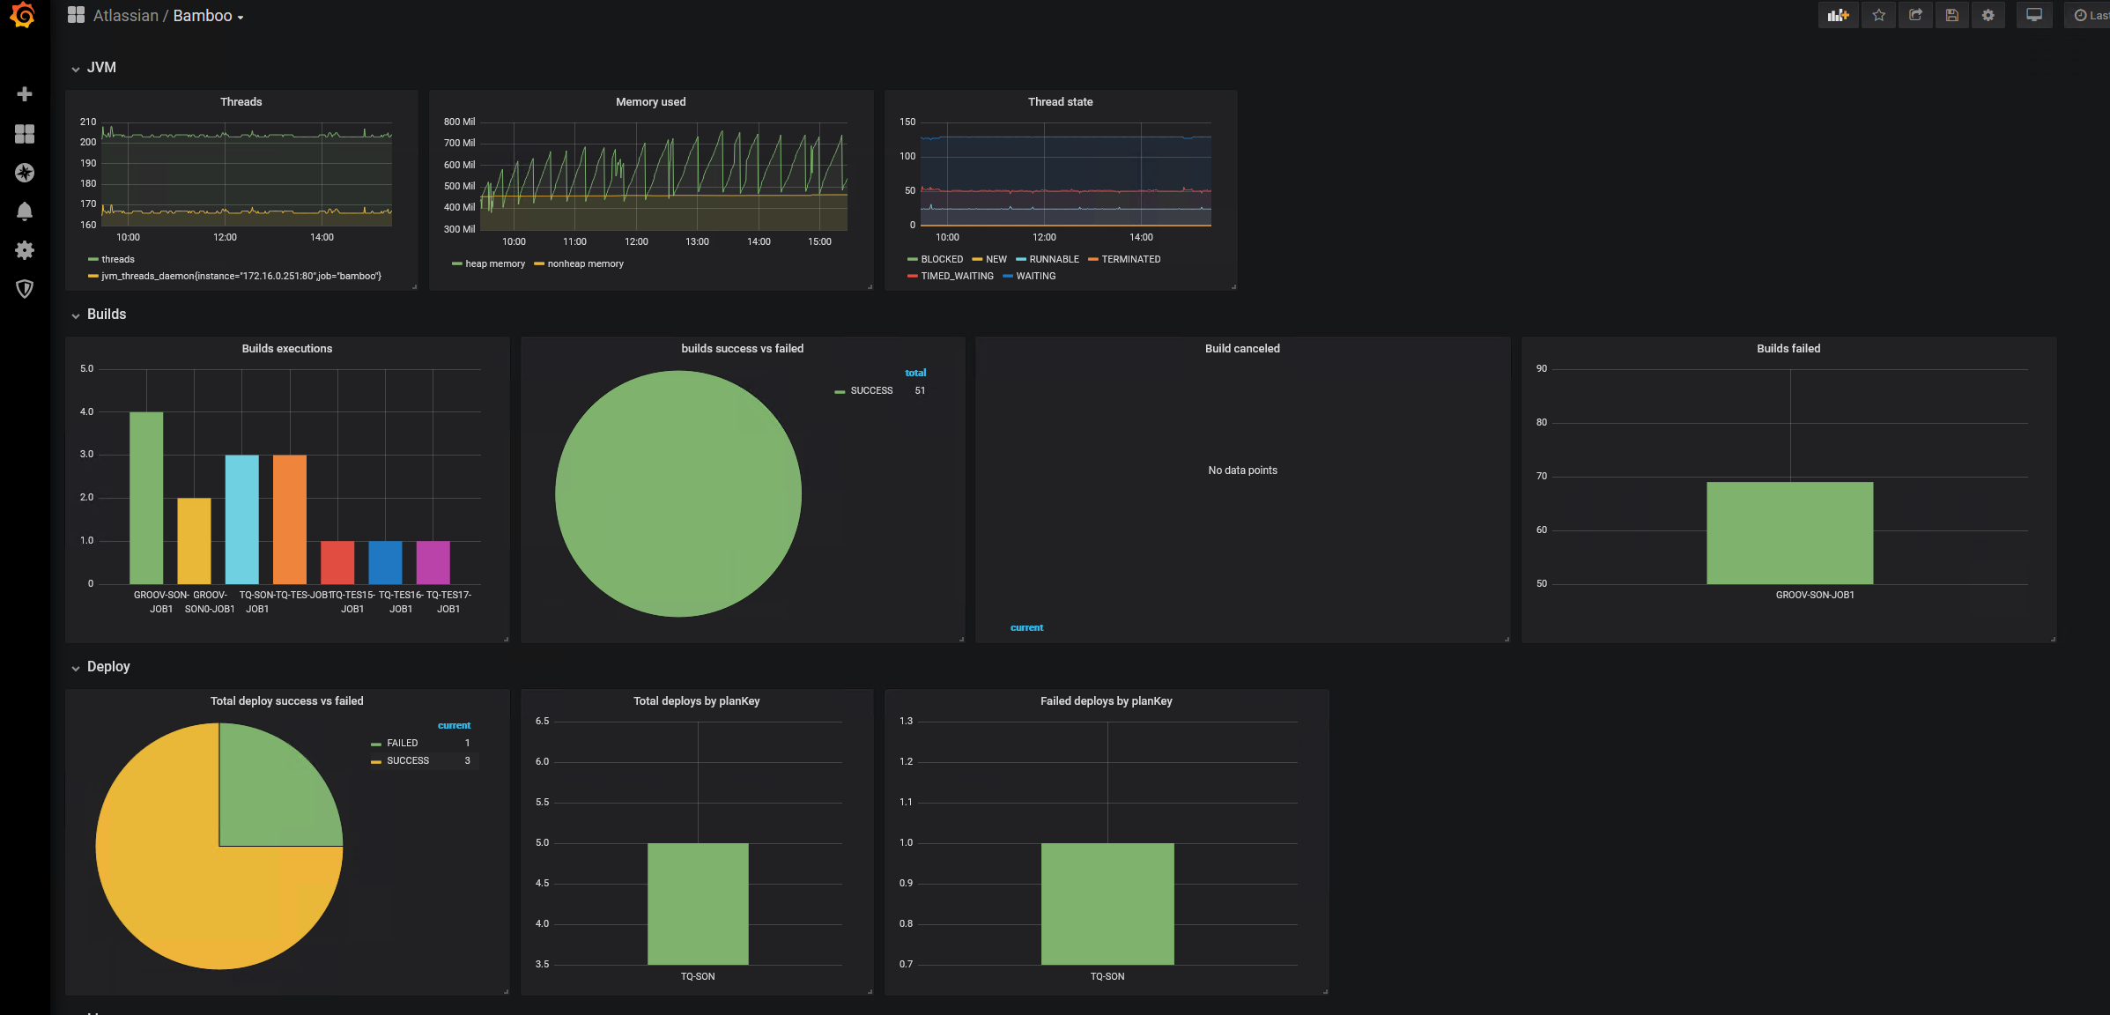The image size is (2110, 1015).
Task: Open dashboard settings gear in toolbar
Action: point(1988,15)
